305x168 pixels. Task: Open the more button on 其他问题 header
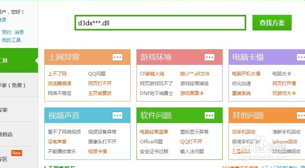[301, 116]
